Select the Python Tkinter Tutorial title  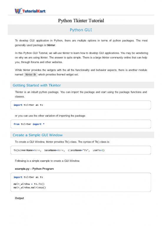81,21
